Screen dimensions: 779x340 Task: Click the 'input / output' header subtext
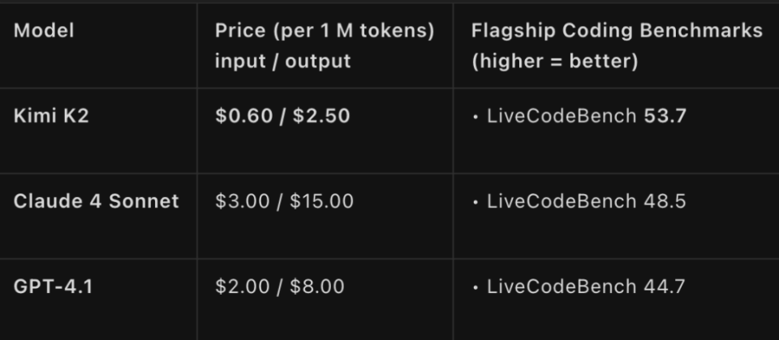282,62
